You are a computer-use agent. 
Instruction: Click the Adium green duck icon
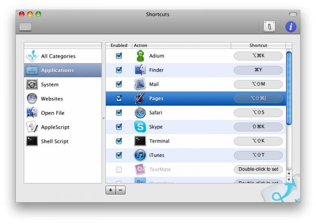tap(140, 56)
